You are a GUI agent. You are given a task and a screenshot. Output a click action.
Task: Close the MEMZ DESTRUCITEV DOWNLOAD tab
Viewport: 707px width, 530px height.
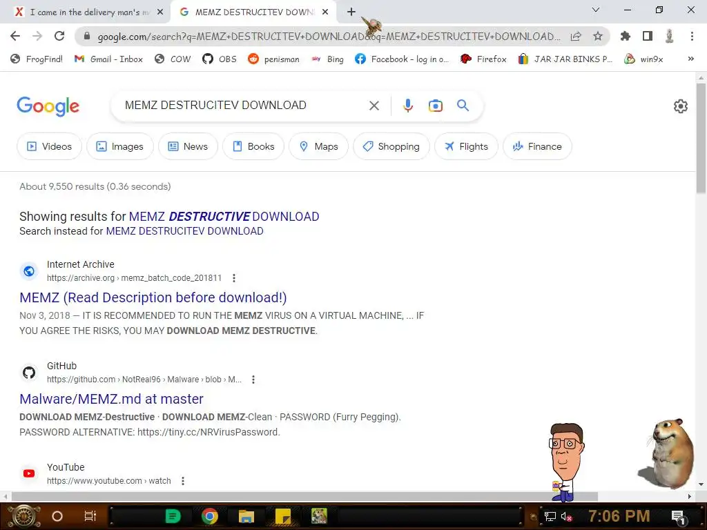[325, 12]
